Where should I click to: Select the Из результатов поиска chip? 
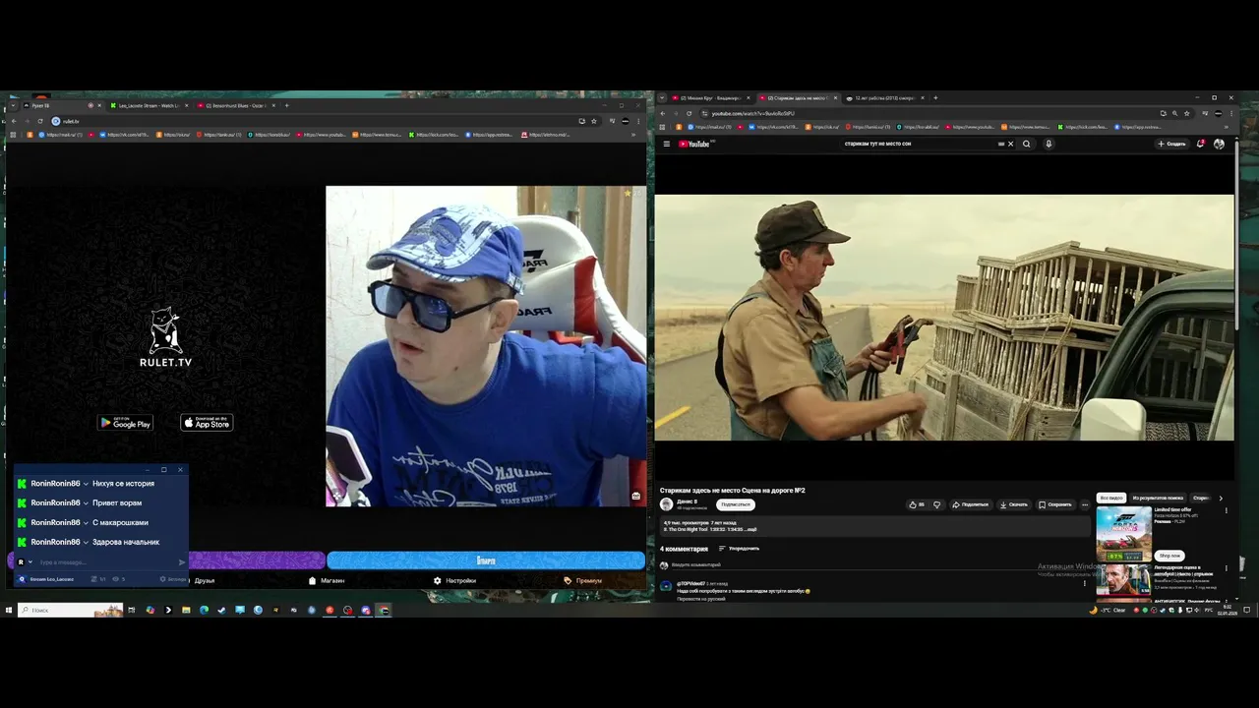pyautogui.click(x=1158, y=499)
